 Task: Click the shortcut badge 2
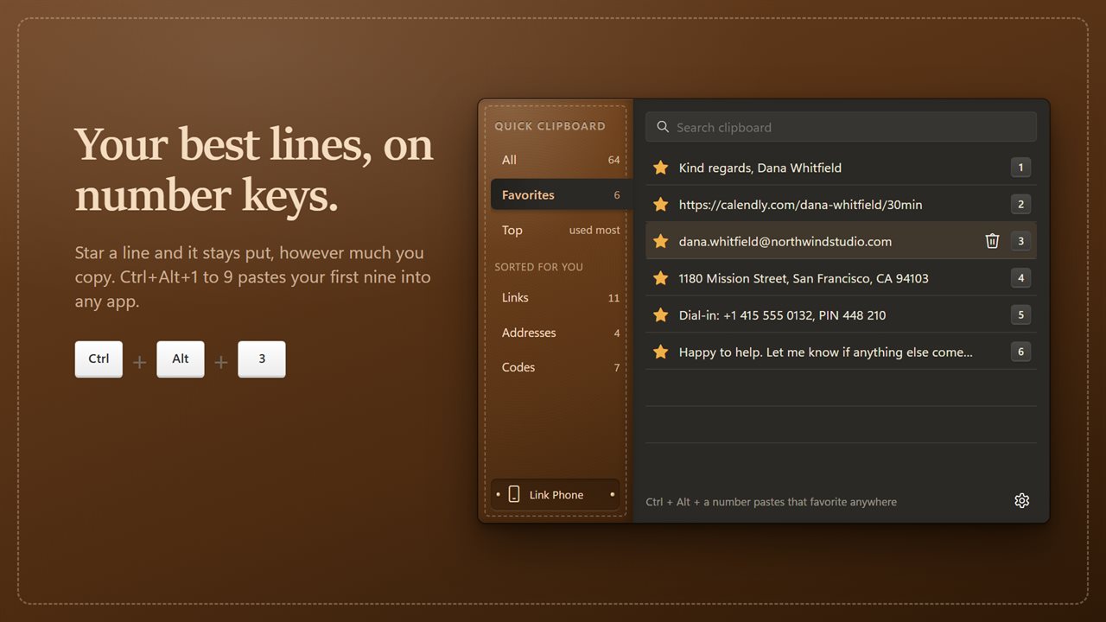(x=1020, y=205)
